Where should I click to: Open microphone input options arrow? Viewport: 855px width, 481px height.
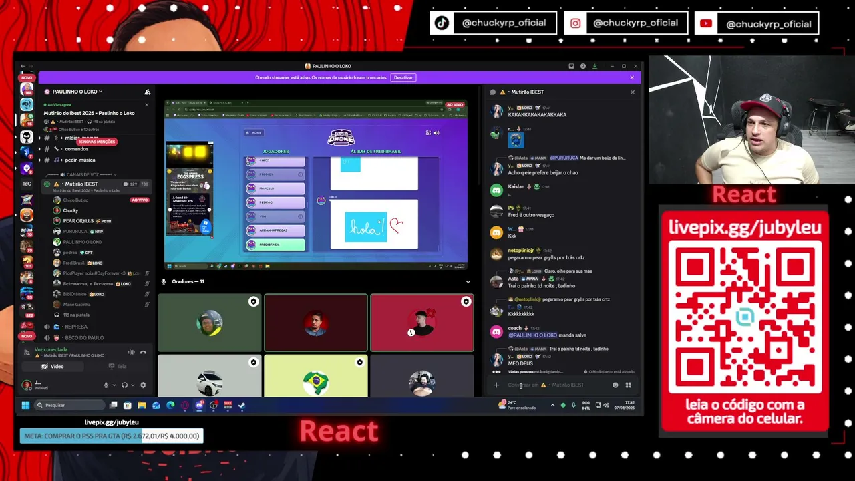pos(113,385)
